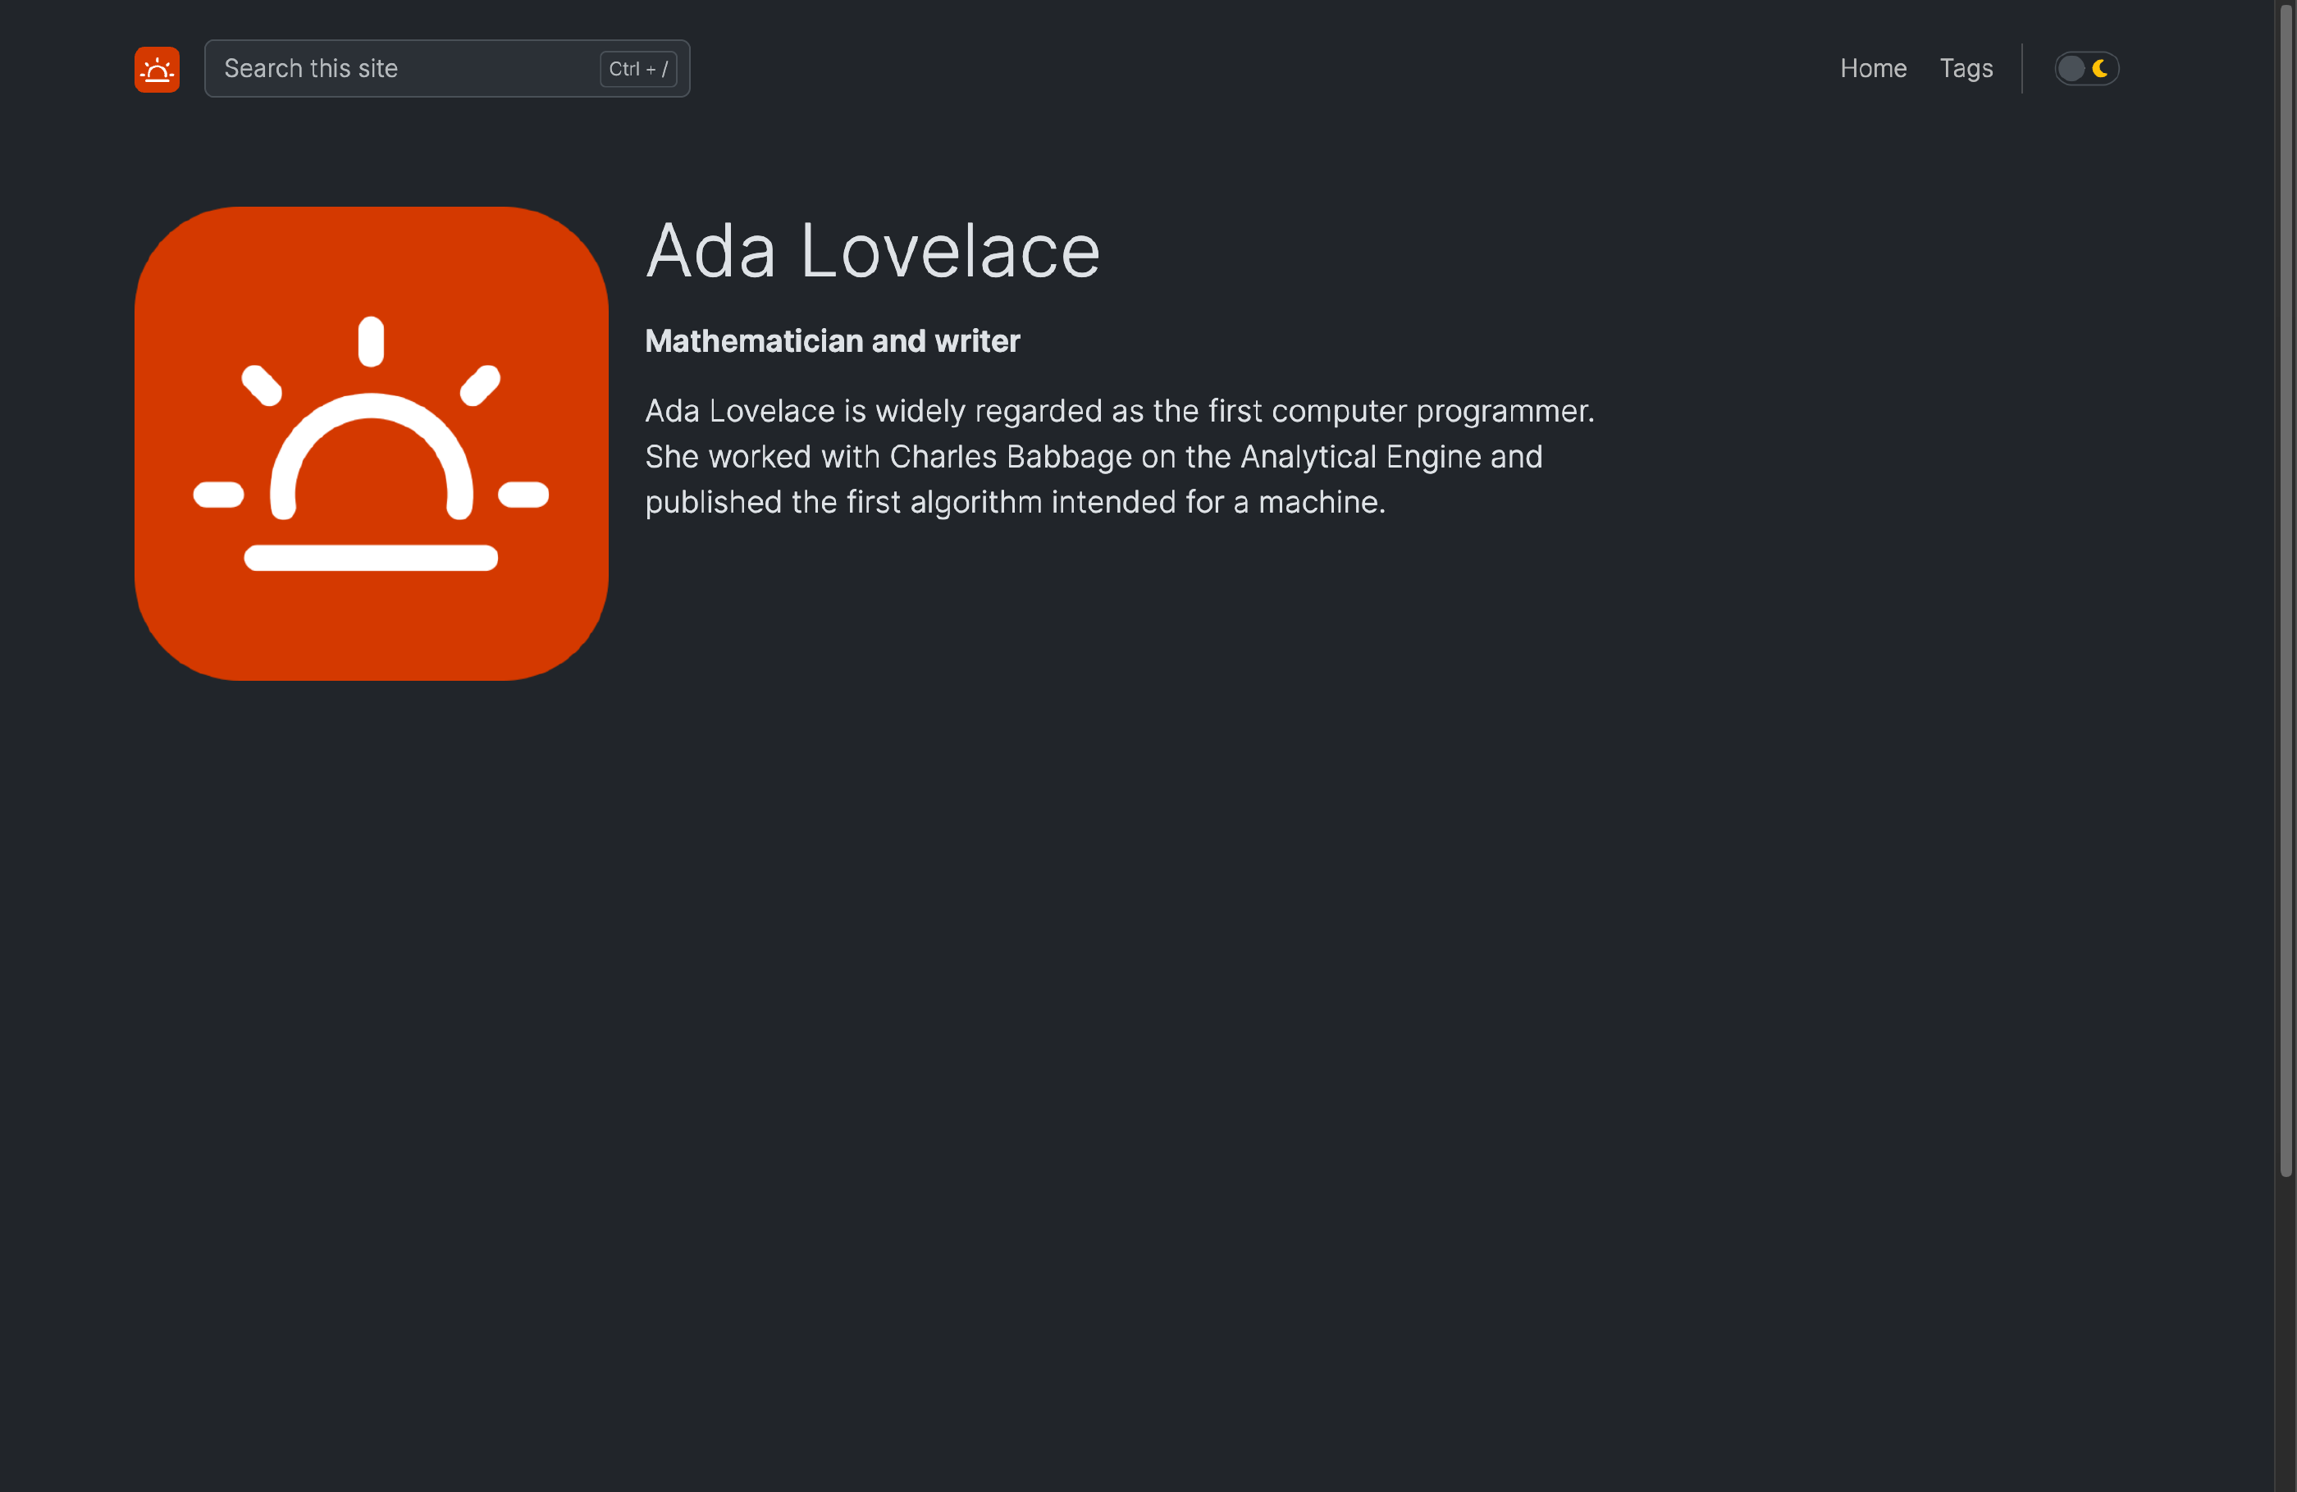Click the Analytical Engine text in bio
Viewport: 2297px width, 1492px height.
[x=1360, y=457]
